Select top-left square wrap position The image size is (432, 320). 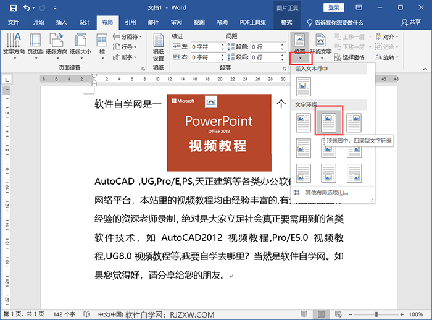(304, 122)
